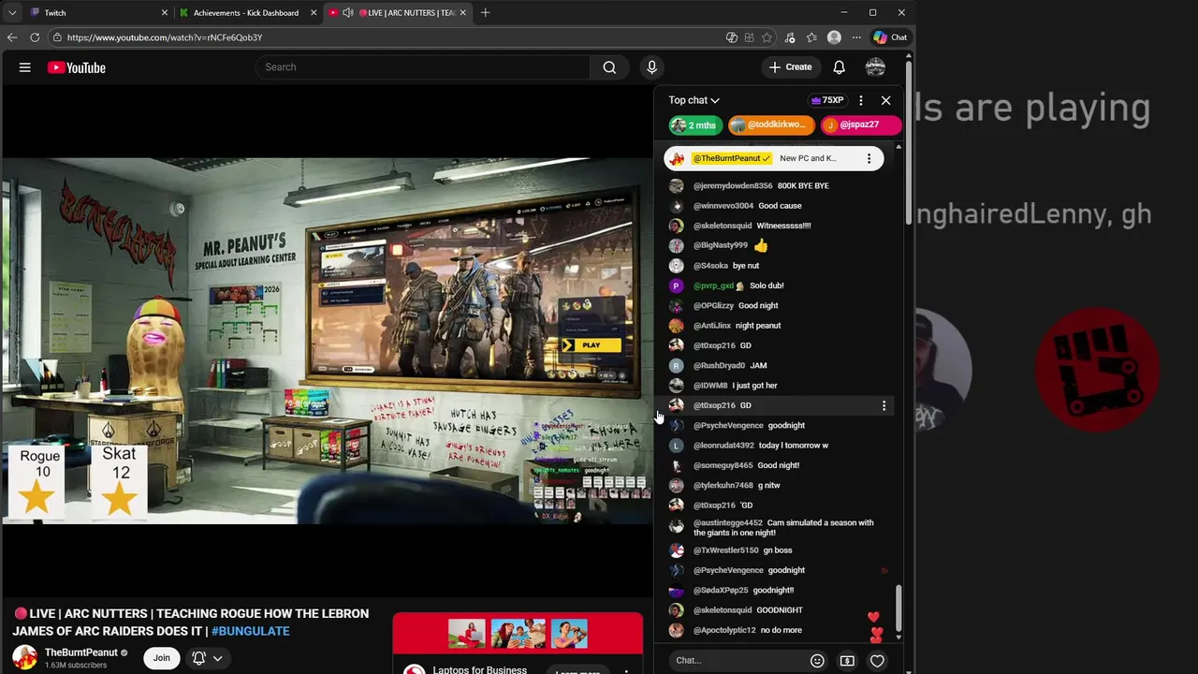Open the #BUNGULATE hashtag link
Viewport: 1198px width, 674px height.
point(250,631)
